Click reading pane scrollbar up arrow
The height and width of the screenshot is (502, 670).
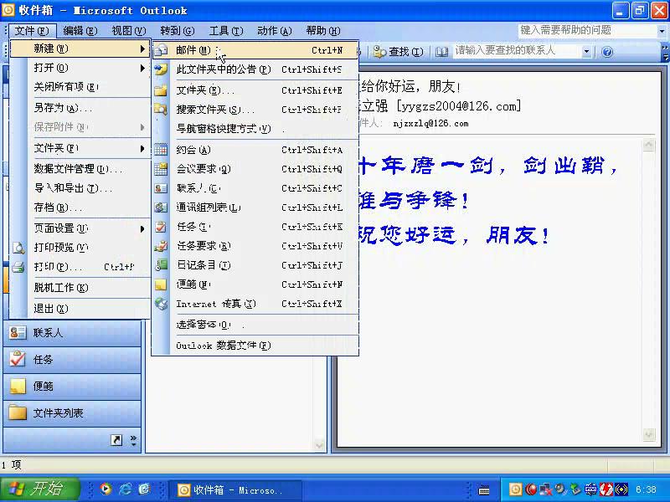(x=648, y=145)
